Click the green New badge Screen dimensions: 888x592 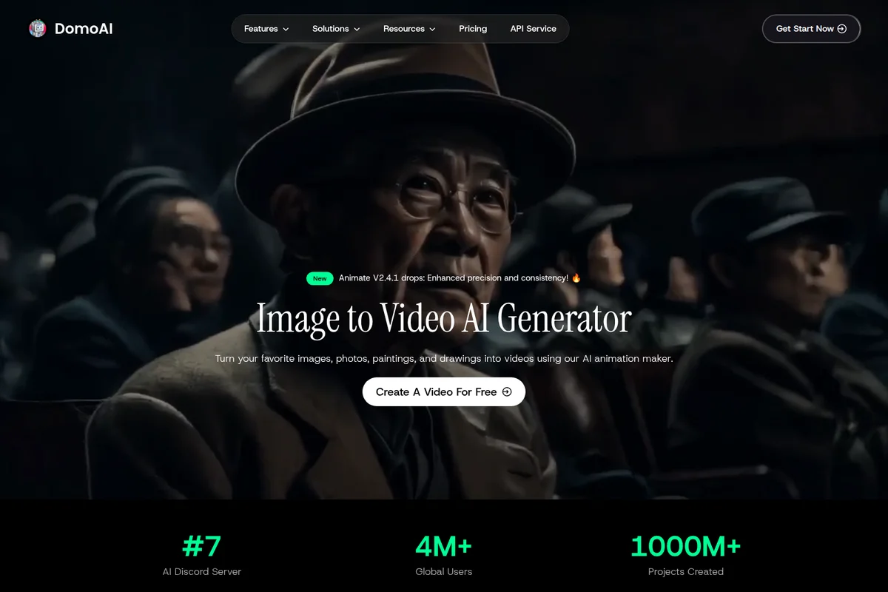pyautogui.click(x=320, y=277)
